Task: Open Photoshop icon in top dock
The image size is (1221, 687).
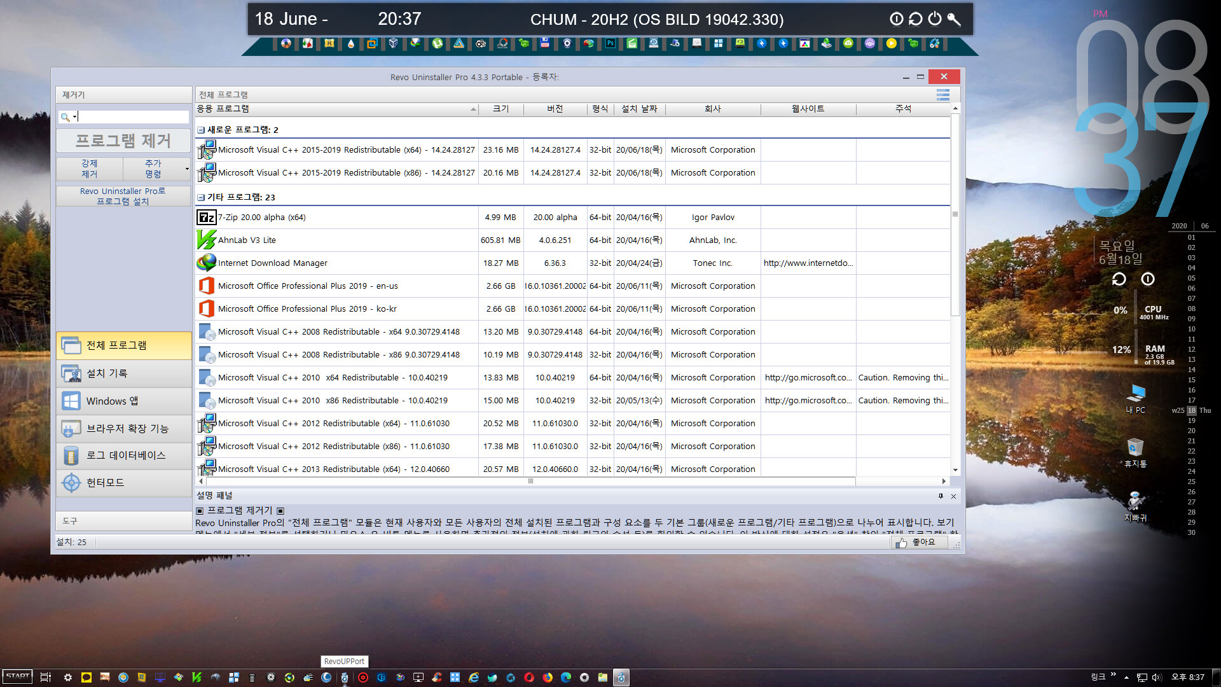Action: coord(610,44)
